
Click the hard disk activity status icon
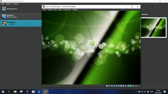tap(107, 86)
